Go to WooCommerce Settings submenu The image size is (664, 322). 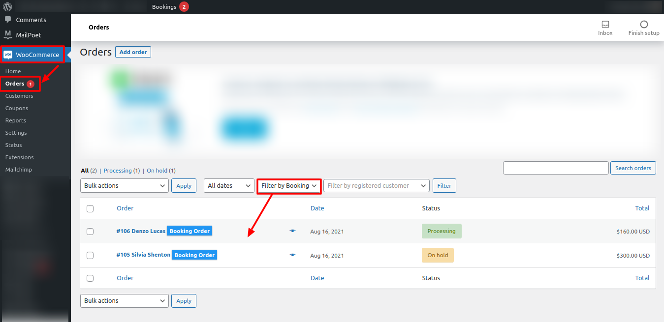(16, 133)
